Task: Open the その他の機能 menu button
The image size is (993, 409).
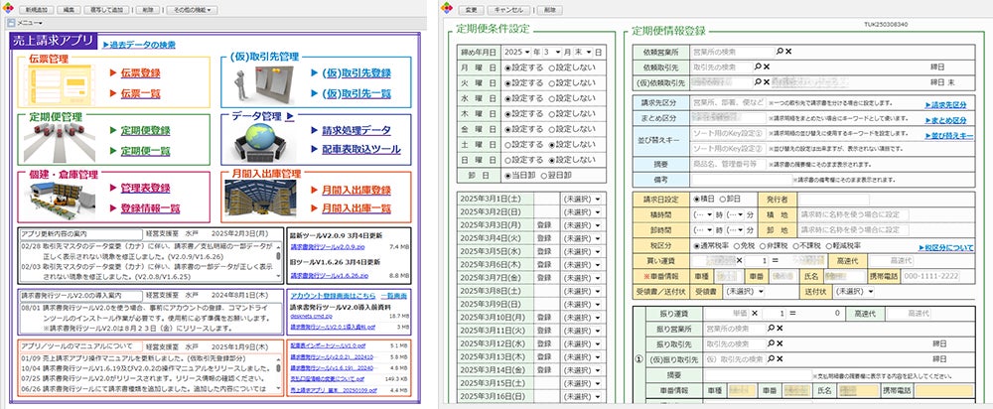Action: pos(193,10)
